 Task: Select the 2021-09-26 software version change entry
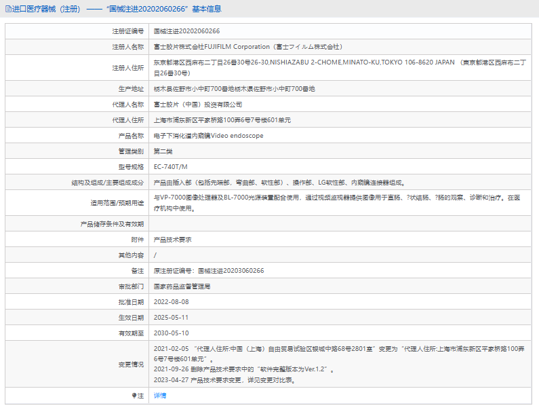(x=244, y=369)
